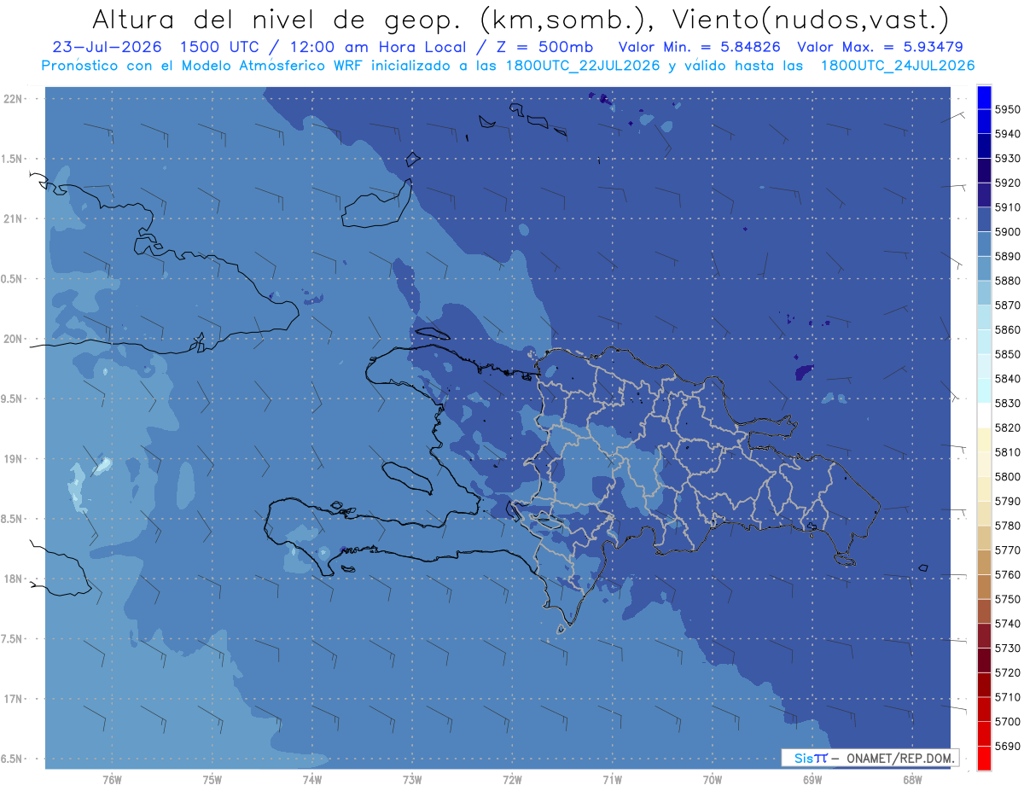Click the '70W' longitude label

(x=713, y=779)
